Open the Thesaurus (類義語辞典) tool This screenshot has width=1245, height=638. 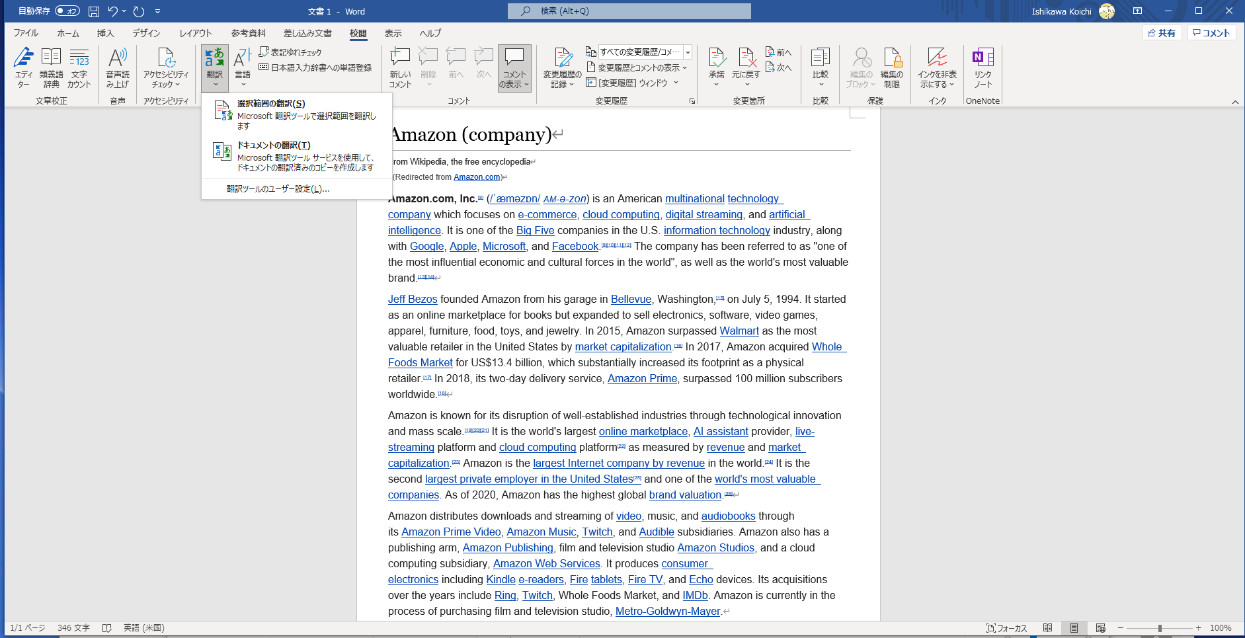(x=51, y=67)
